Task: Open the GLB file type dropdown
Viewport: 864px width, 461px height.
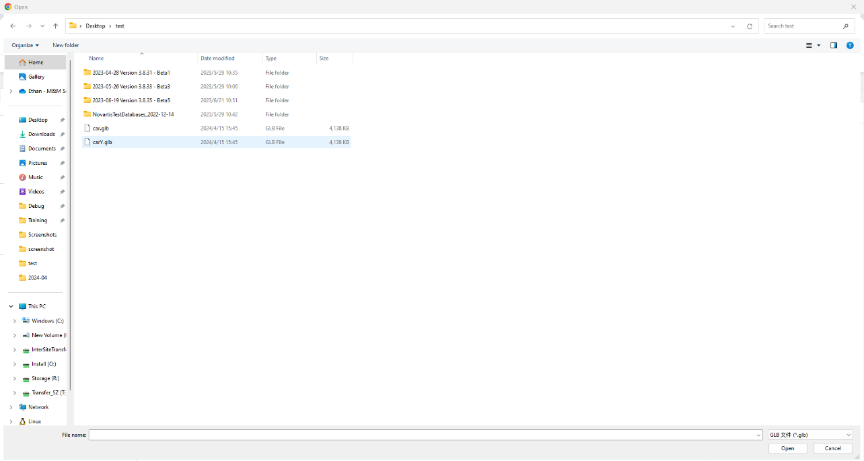Action: pos(810,435)
